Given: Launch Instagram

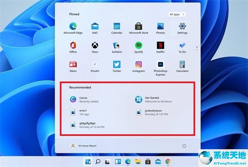Looking at the screenshot, I should pos(138,67).
